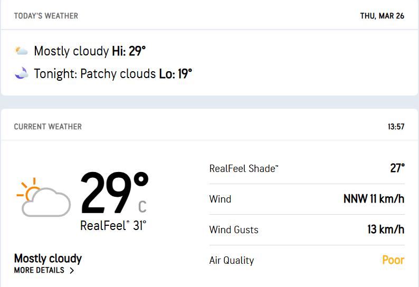The height and width of the screenshot is (287, 419).
Task: Click the Mostly cloudy Hi: 29° forecast
Action: pyautogui.click(x=90, y=51)
